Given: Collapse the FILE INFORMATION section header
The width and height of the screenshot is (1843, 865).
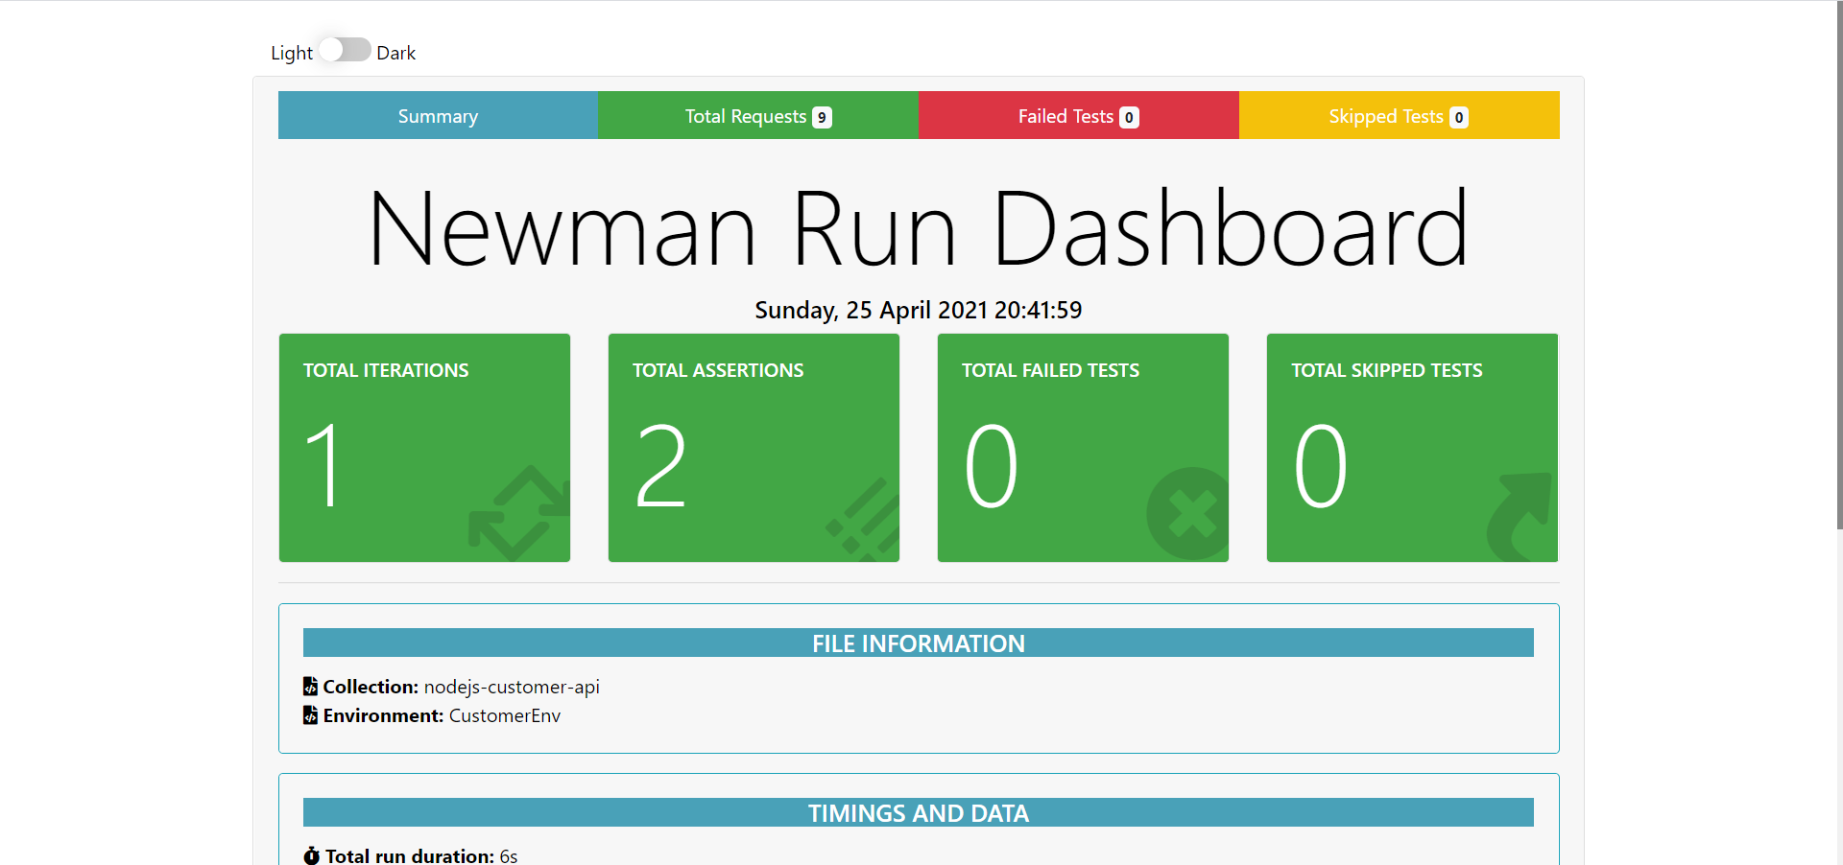Looking at the screenshot, I should click(917, 643).
